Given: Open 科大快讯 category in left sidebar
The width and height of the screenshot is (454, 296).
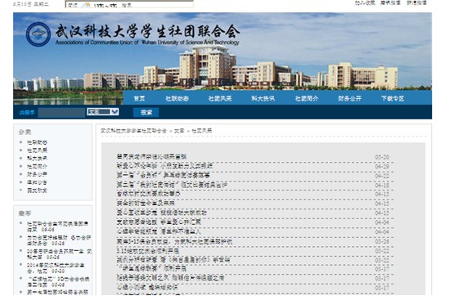Looking at the screenshot, I should click(x=37, y=159).
